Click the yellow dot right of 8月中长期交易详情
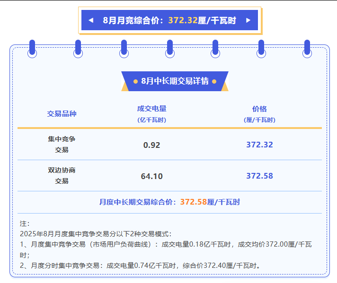The image size is (337, 283). click(214, 81)
